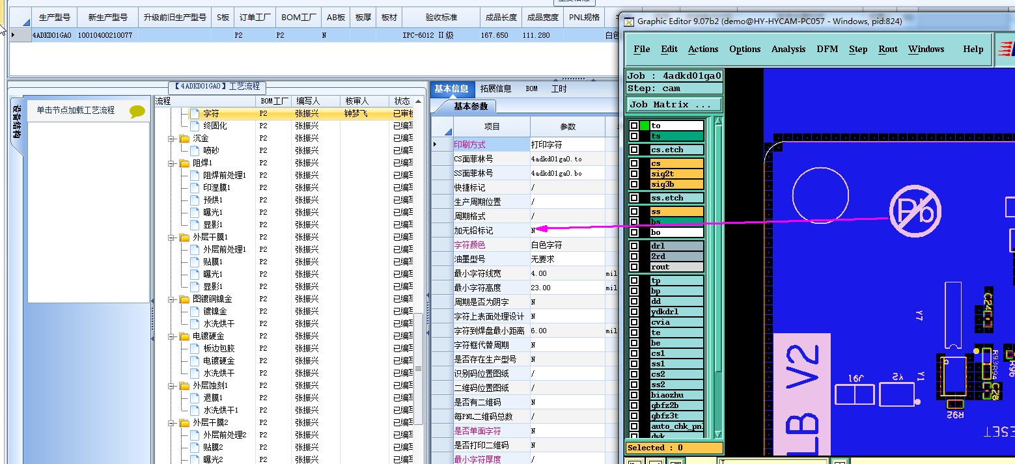1015x464 pixels.
Task: Open the 工时 tab
Action: coord(559,89)
